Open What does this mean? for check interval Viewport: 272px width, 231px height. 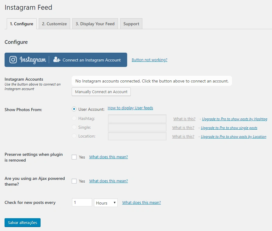[141, 203]
